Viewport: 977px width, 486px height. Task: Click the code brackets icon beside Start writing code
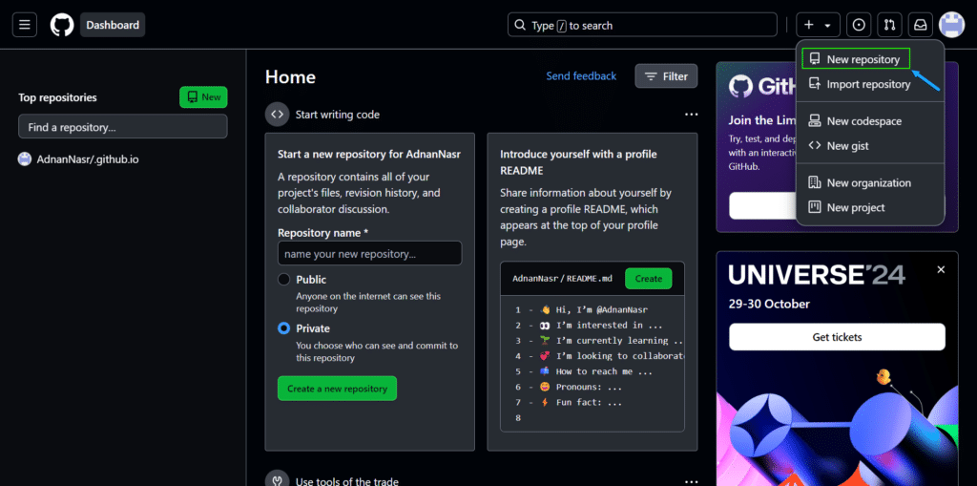coord(278,115)
